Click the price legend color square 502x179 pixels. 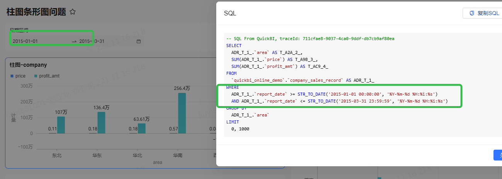click(12, 76)
